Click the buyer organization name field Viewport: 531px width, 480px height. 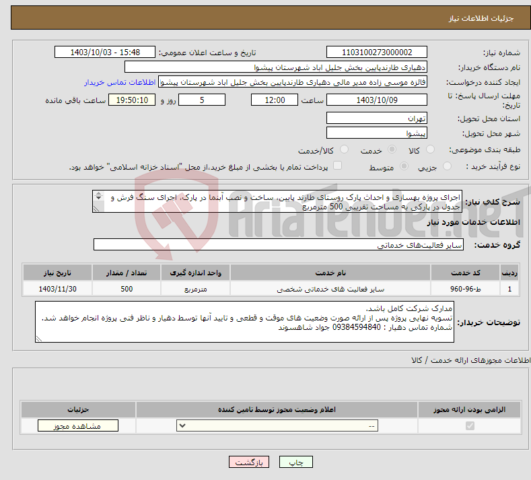click(276, 67)
